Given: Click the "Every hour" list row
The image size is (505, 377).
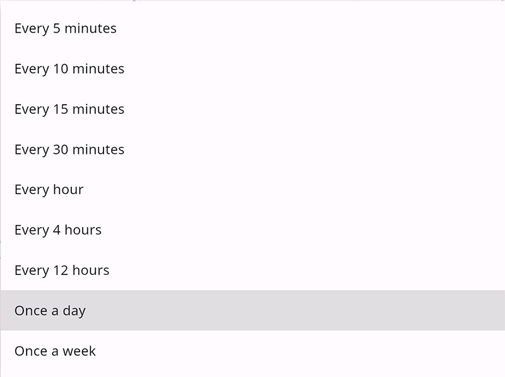Looking at the screenshot, I should 252,190.
